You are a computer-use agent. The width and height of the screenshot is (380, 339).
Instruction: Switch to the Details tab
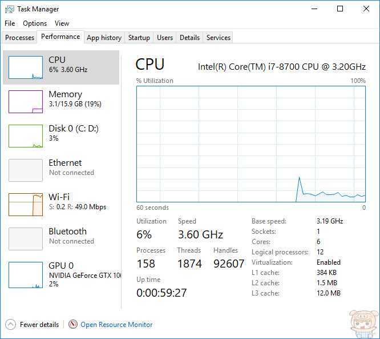pyautogui.click(x=189, y=38)
